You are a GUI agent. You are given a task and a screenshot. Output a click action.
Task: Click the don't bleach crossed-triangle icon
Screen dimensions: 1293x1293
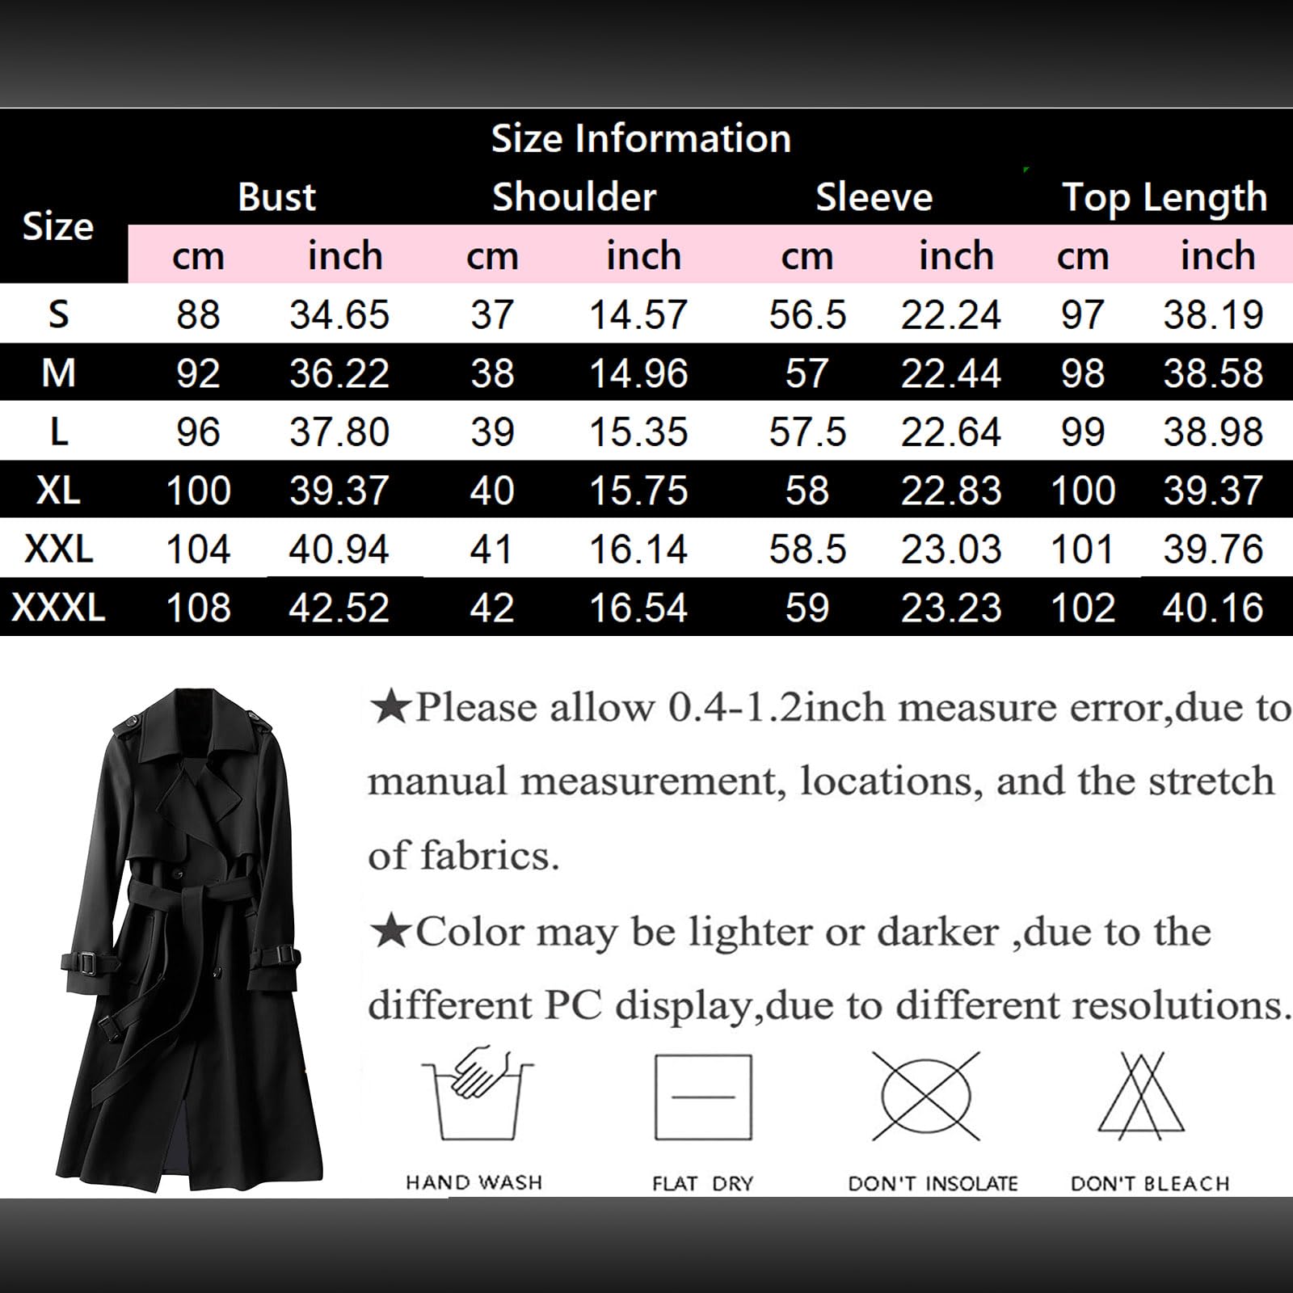pos(1142,1095)
